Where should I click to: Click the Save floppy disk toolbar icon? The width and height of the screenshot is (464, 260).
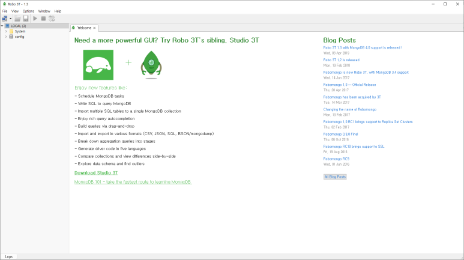pos(26,19)
